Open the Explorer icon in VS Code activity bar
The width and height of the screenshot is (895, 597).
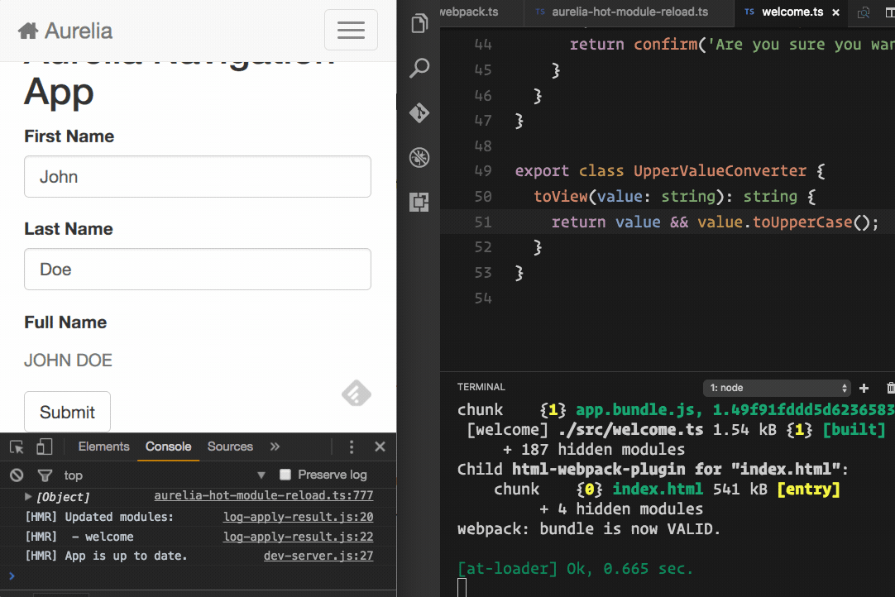click(419, 23)
